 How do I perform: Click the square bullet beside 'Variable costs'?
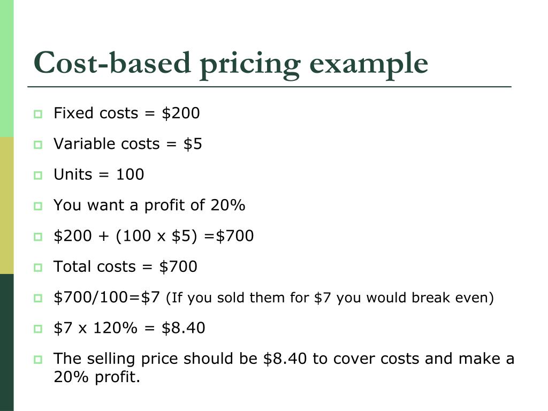point(38,144)
